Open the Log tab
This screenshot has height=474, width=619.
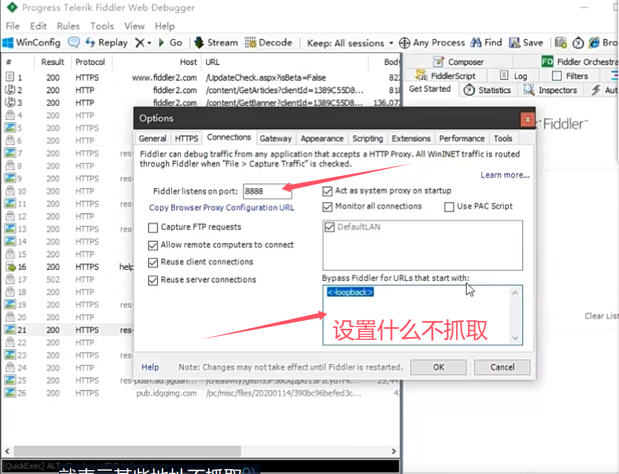click(514, 76)
